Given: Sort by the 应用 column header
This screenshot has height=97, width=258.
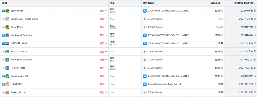Looking at the screenshot, I should click(x=54, y=4).
